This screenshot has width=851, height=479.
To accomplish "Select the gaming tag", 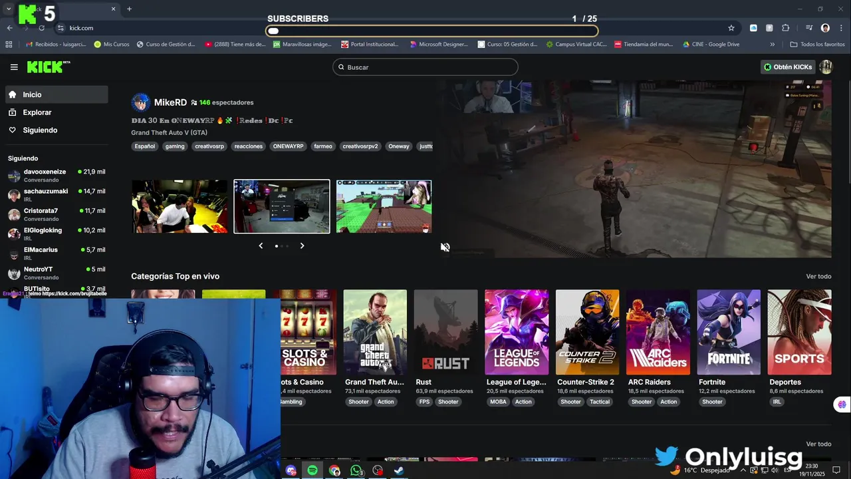I will 175,146.
